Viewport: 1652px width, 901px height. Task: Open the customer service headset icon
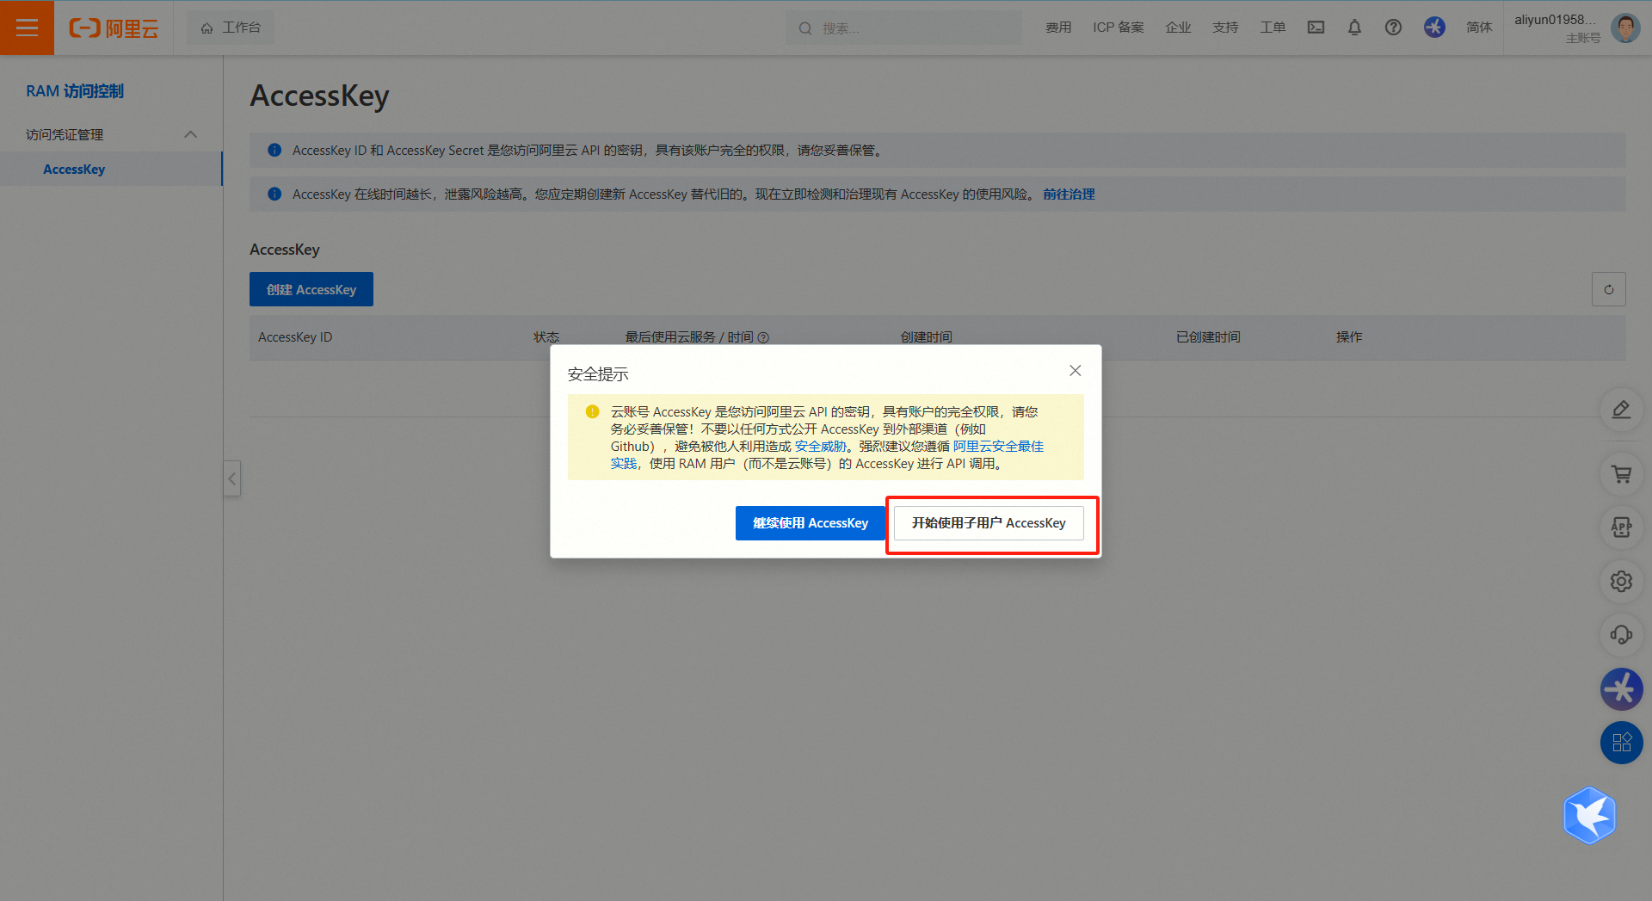pos(1621,635)
